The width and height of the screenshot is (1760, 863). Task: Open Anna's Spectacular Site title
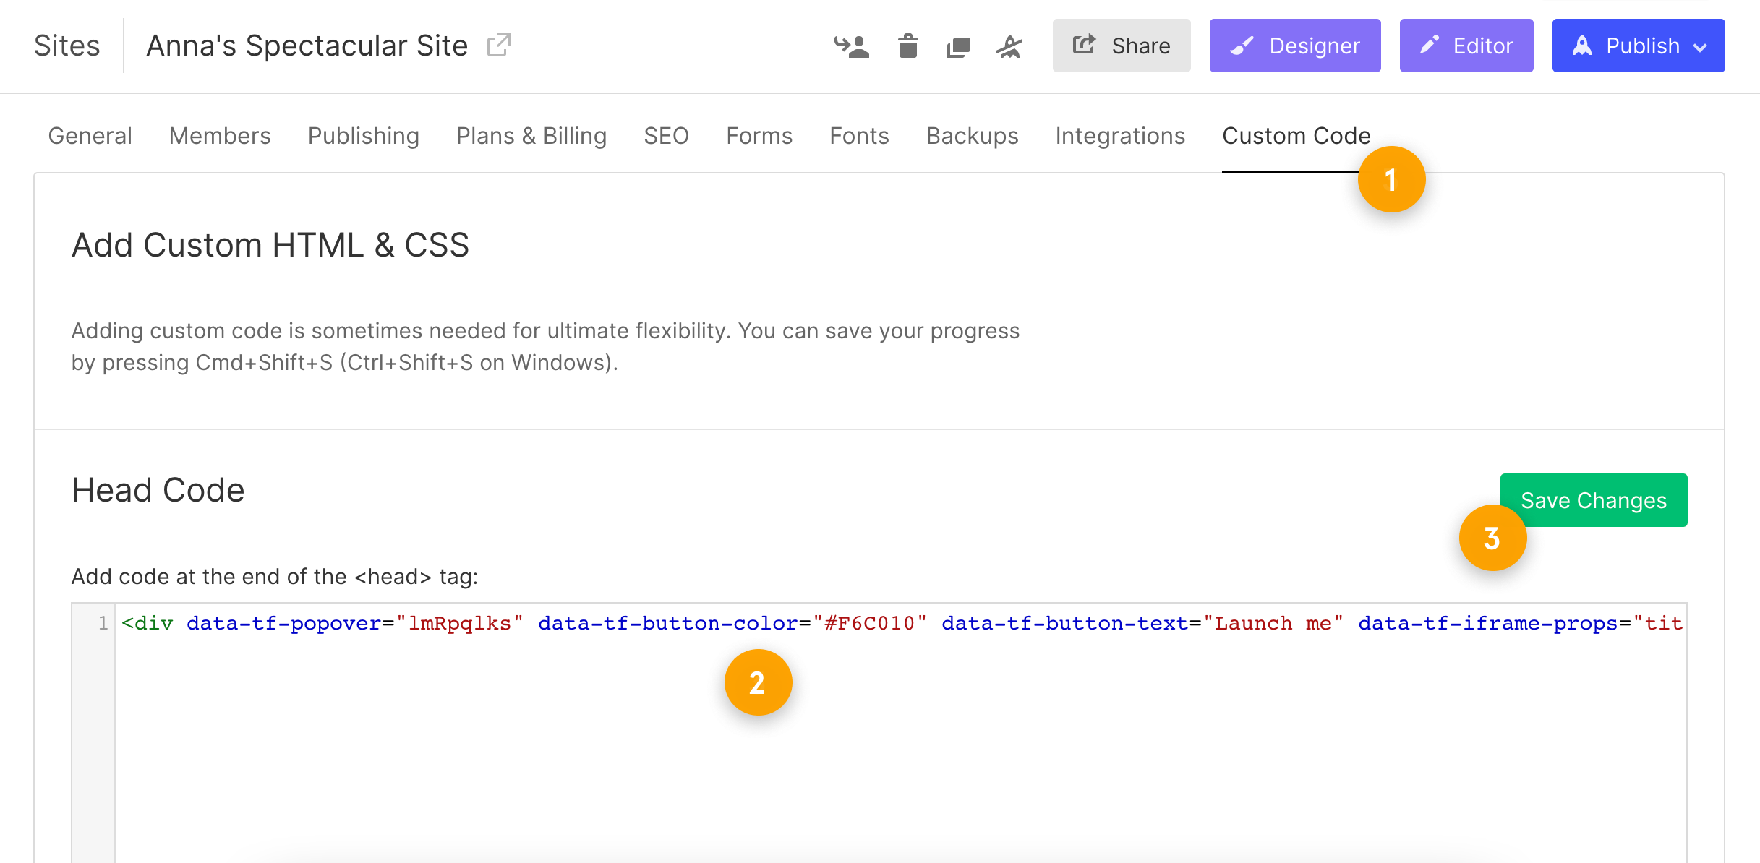(x=307, y=46)
